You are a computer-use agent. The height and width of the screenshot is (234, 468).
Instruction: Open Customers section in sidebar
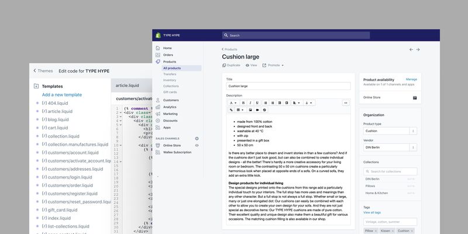(x=171, y=100)
